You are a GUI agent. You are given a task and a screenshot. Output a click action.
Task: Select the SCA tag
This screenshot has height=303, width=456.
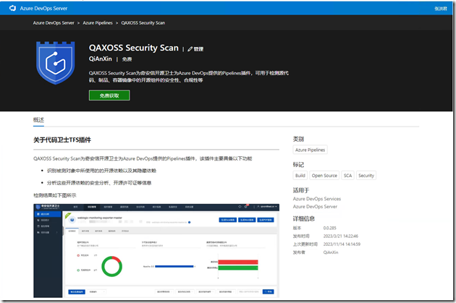click(347, 176)
